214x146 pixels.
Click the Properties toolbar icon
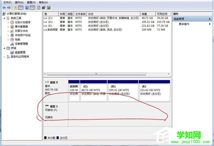44,7
